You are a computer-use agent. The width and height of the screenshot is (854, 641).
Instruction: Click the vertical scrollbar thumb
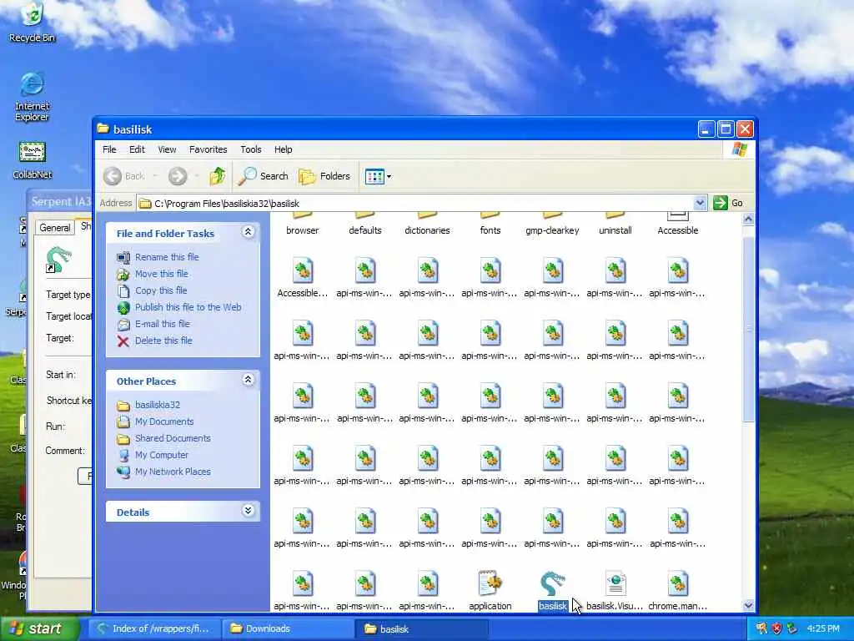[748, 329]
